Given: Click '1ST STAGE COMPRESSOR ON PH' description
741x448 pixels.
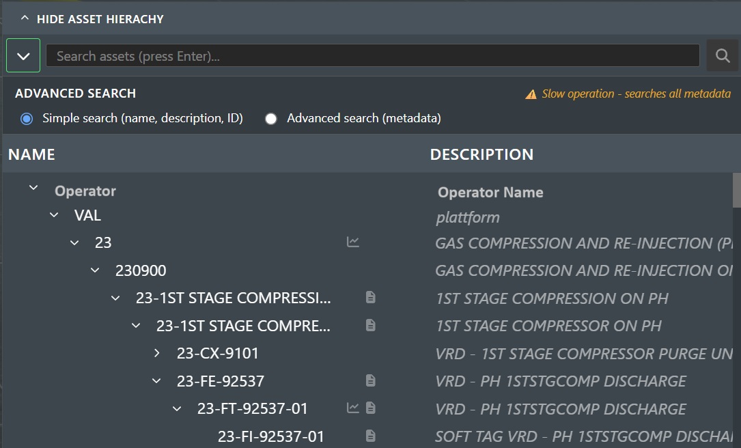Looking at the screenshot, I should click(x=548, y=326).
